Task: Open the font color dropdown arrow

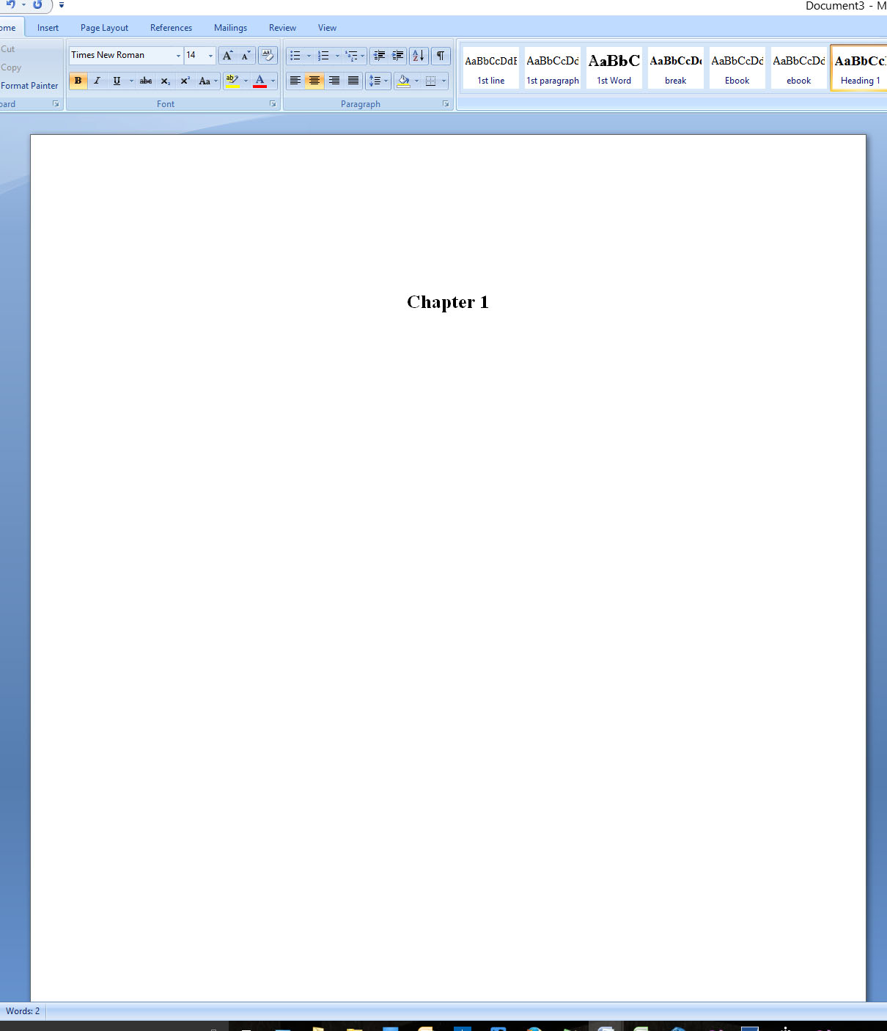Action: (273, 81)
